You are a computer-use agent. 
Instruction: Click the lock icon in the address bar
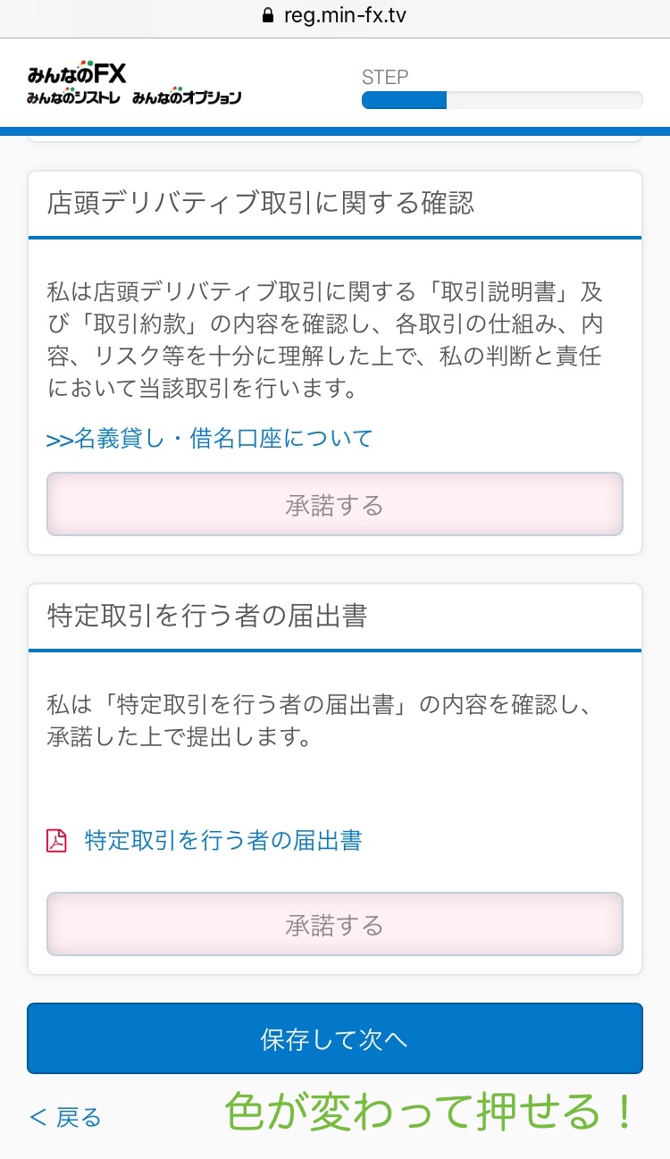click(266, 16)
